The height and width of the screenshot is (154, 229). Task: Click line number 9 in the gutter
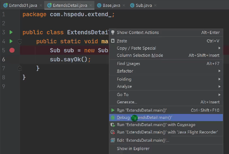(4, 86)
